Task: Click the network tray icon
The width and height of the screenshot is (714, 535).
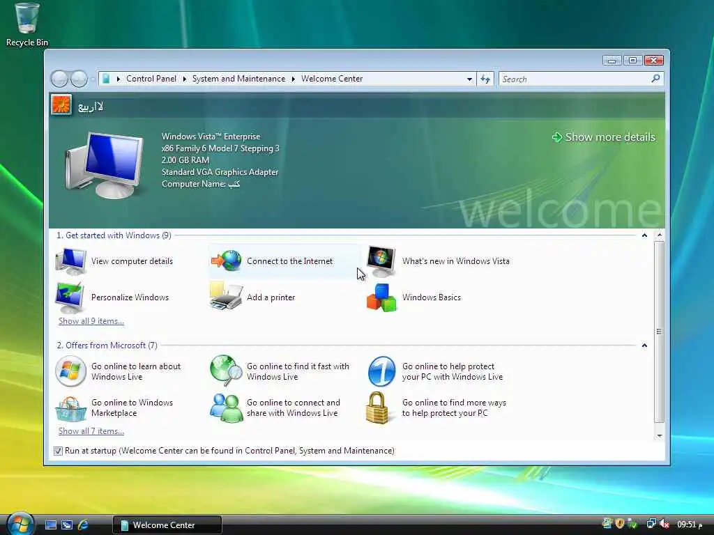Action: coord(652,524)
